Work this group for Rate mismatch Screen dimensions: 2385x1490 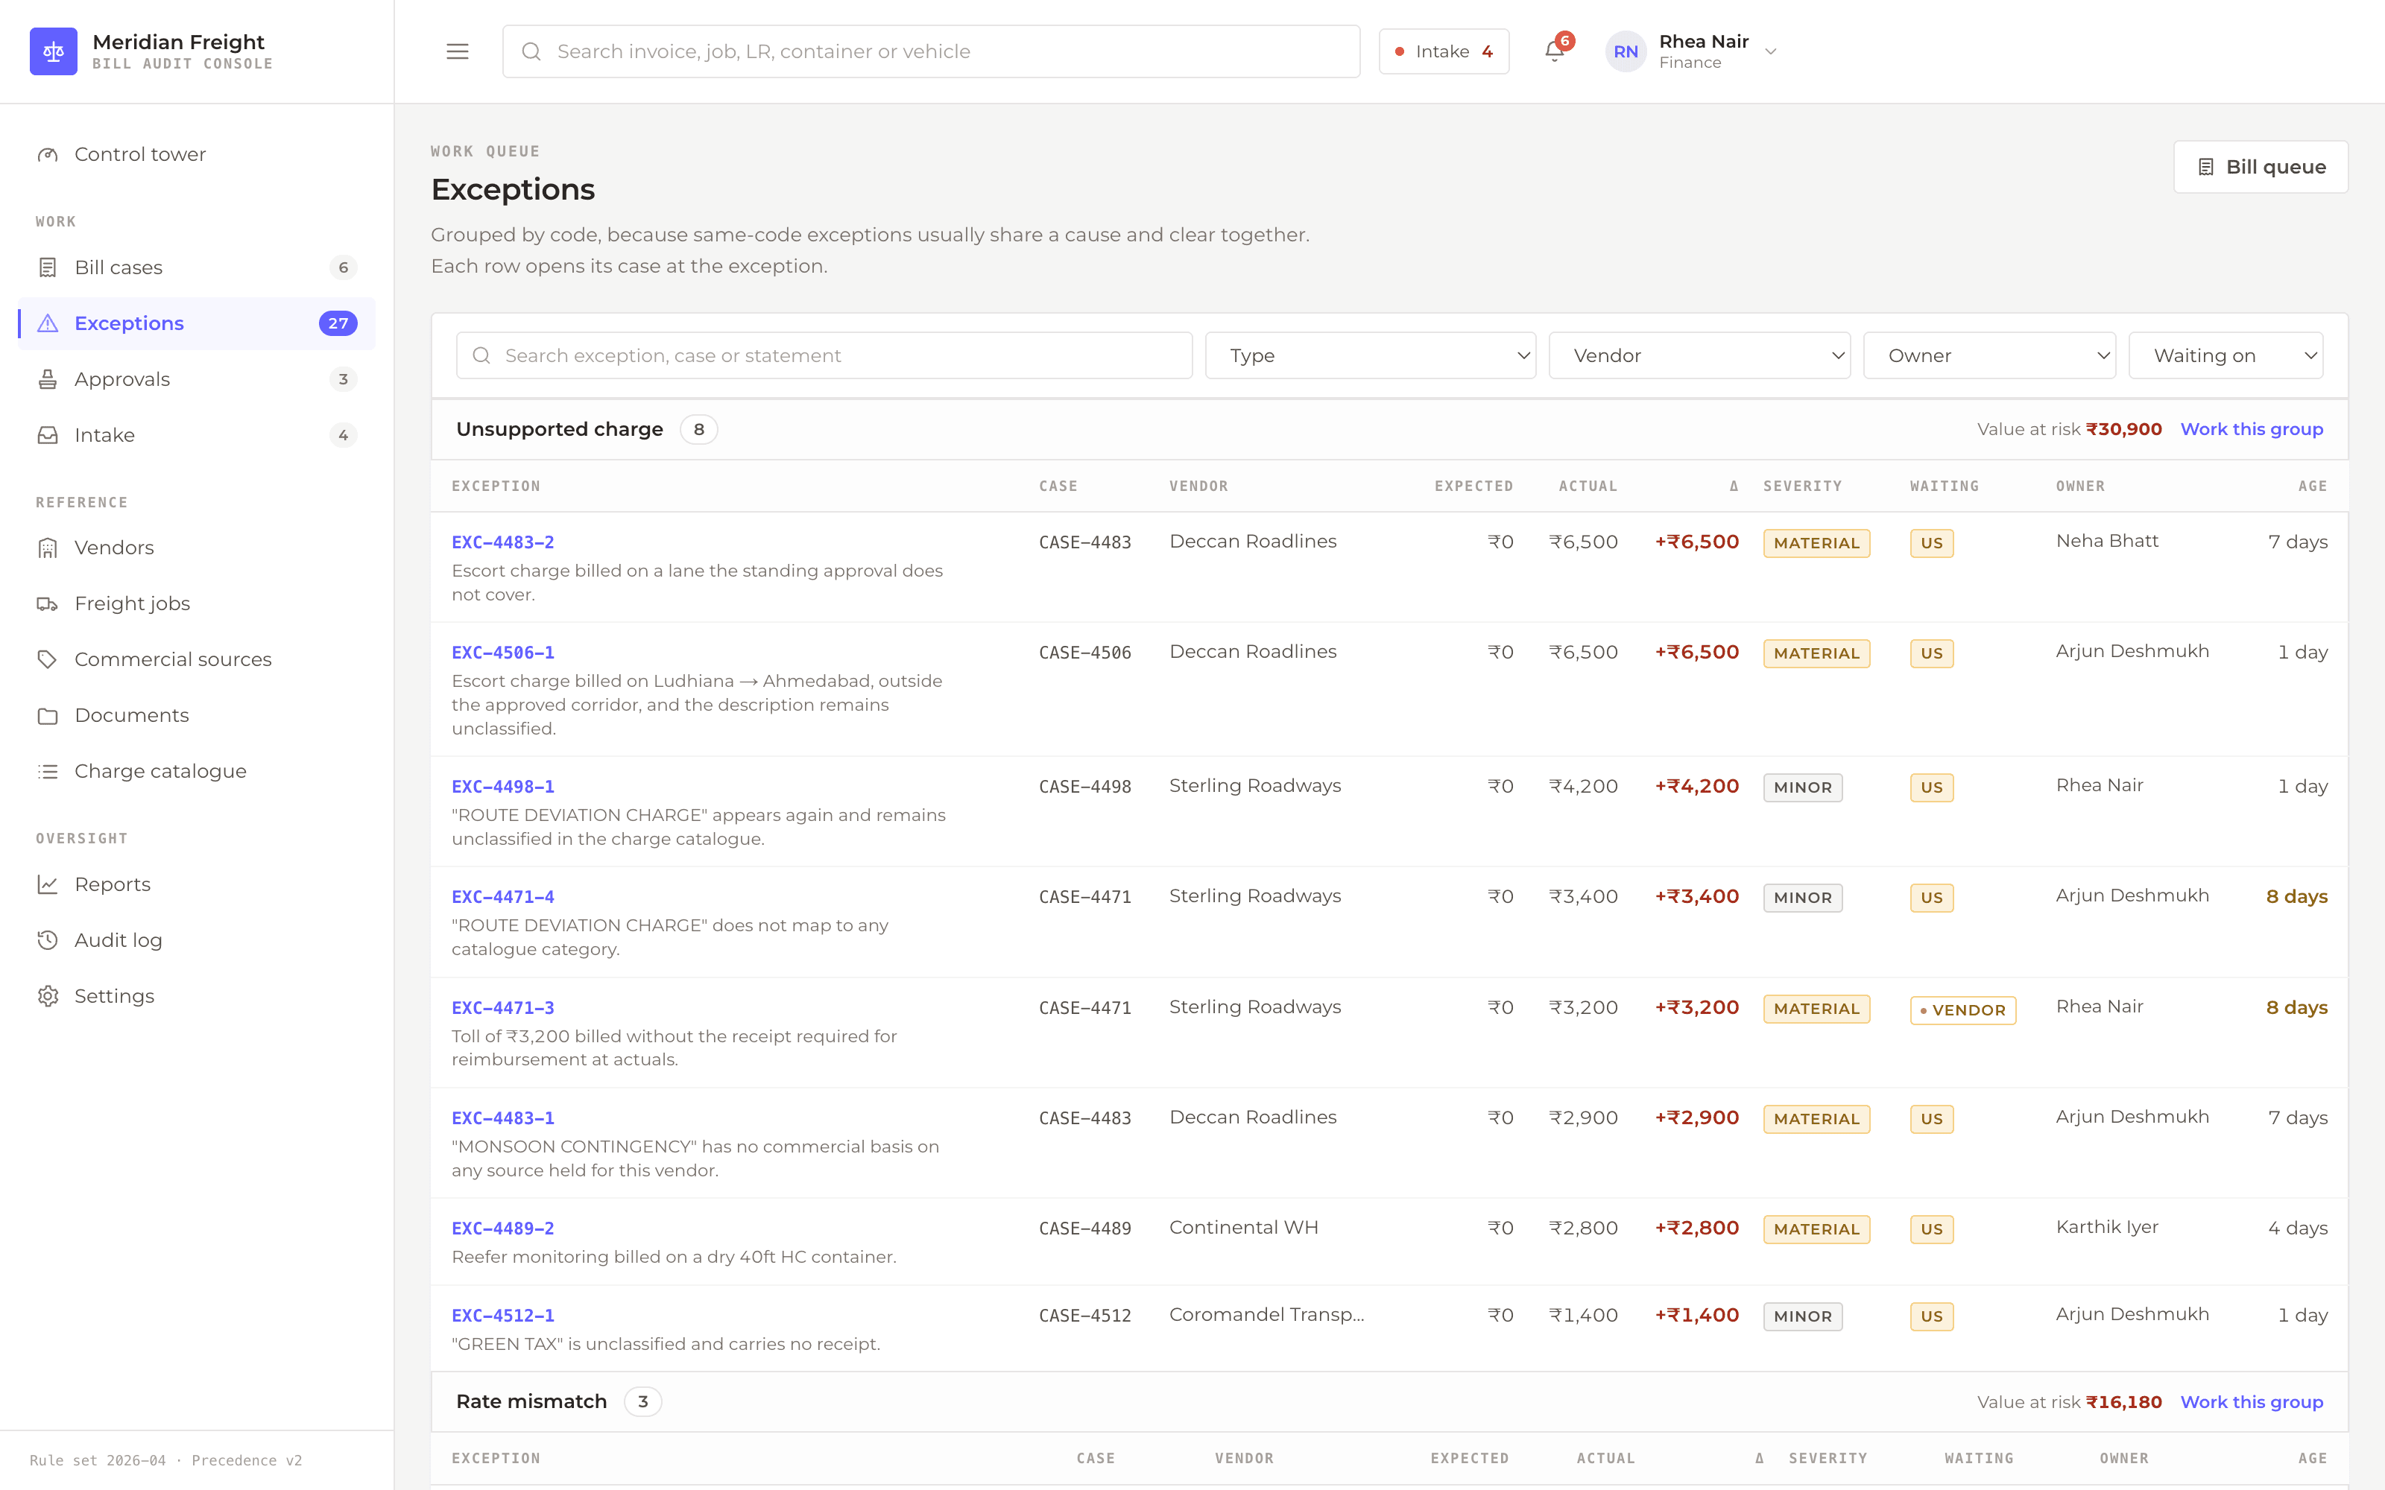click(2251, 1402)
